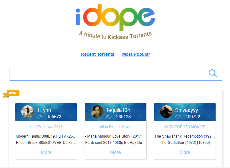This screenshot has width=230, height=168.
Task: Click Shivaayyy's avatar picture
Action: coord(166,112)
